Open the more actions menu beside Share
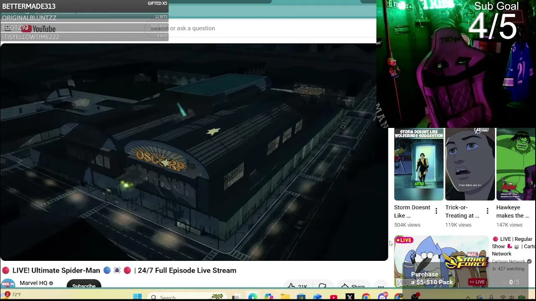536x301 pixels. [x=381, y=286]
